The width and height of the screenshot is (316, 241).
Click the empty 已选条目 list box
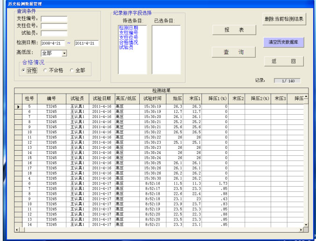[166, 49]
